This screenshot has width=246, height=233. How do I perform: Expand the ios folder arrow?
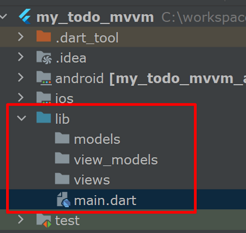[21, 97]
